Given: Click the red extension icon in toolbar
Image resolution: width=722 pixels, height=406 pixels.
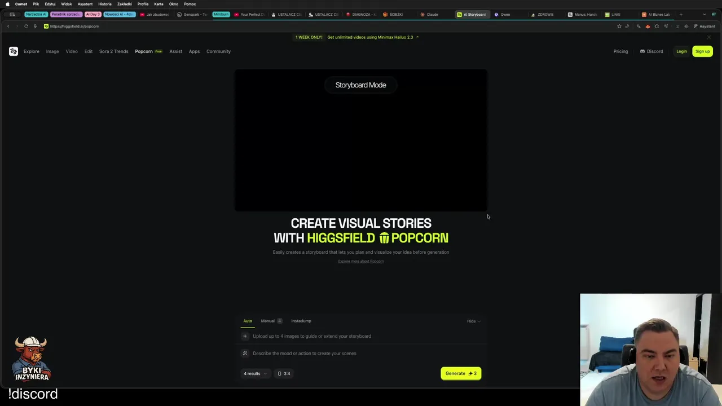Looking at the screenshot, I should (648, 26).
